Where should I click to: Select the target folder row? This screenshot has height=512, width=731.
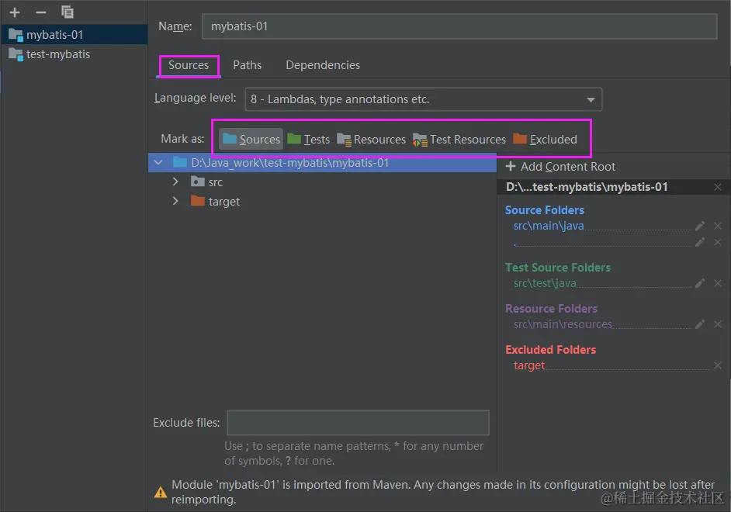pyautogui.click(x=322, y=202)
